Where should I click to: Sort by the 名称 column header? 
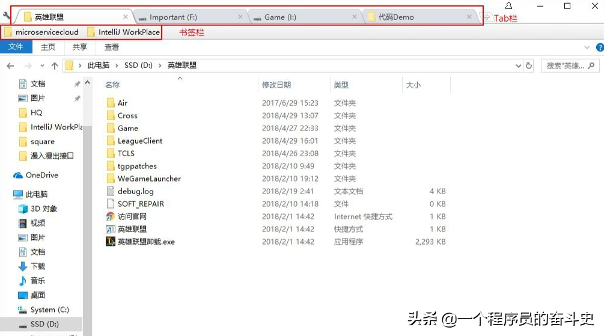112,85
